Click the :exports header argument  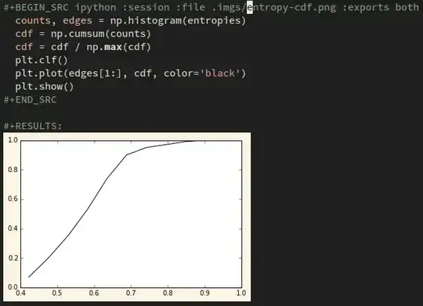[366, 8]
